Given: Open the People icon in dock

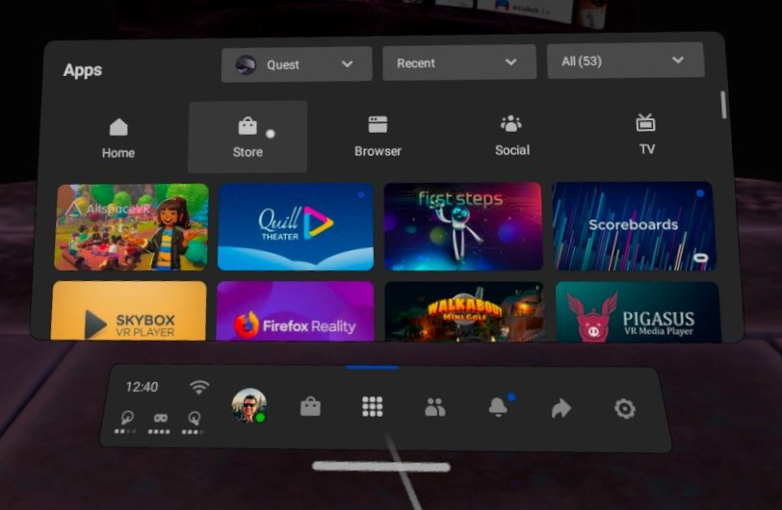Looking at the screenshot, I should 435,408.
